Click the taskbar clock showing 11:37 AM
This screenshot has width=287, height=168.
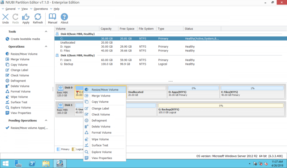[277, 164]
